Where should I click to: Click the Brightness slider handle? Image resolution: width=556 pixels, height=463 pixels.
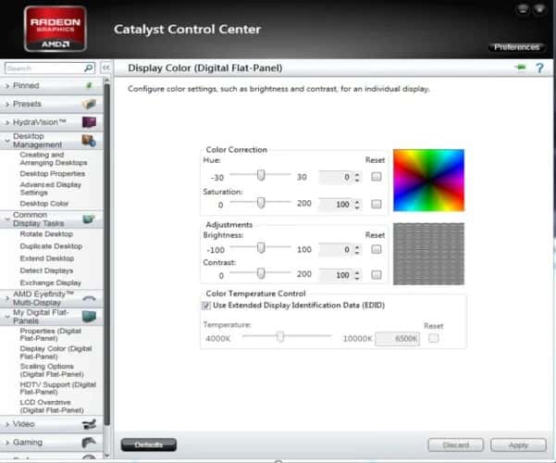[x=261, y=247]
